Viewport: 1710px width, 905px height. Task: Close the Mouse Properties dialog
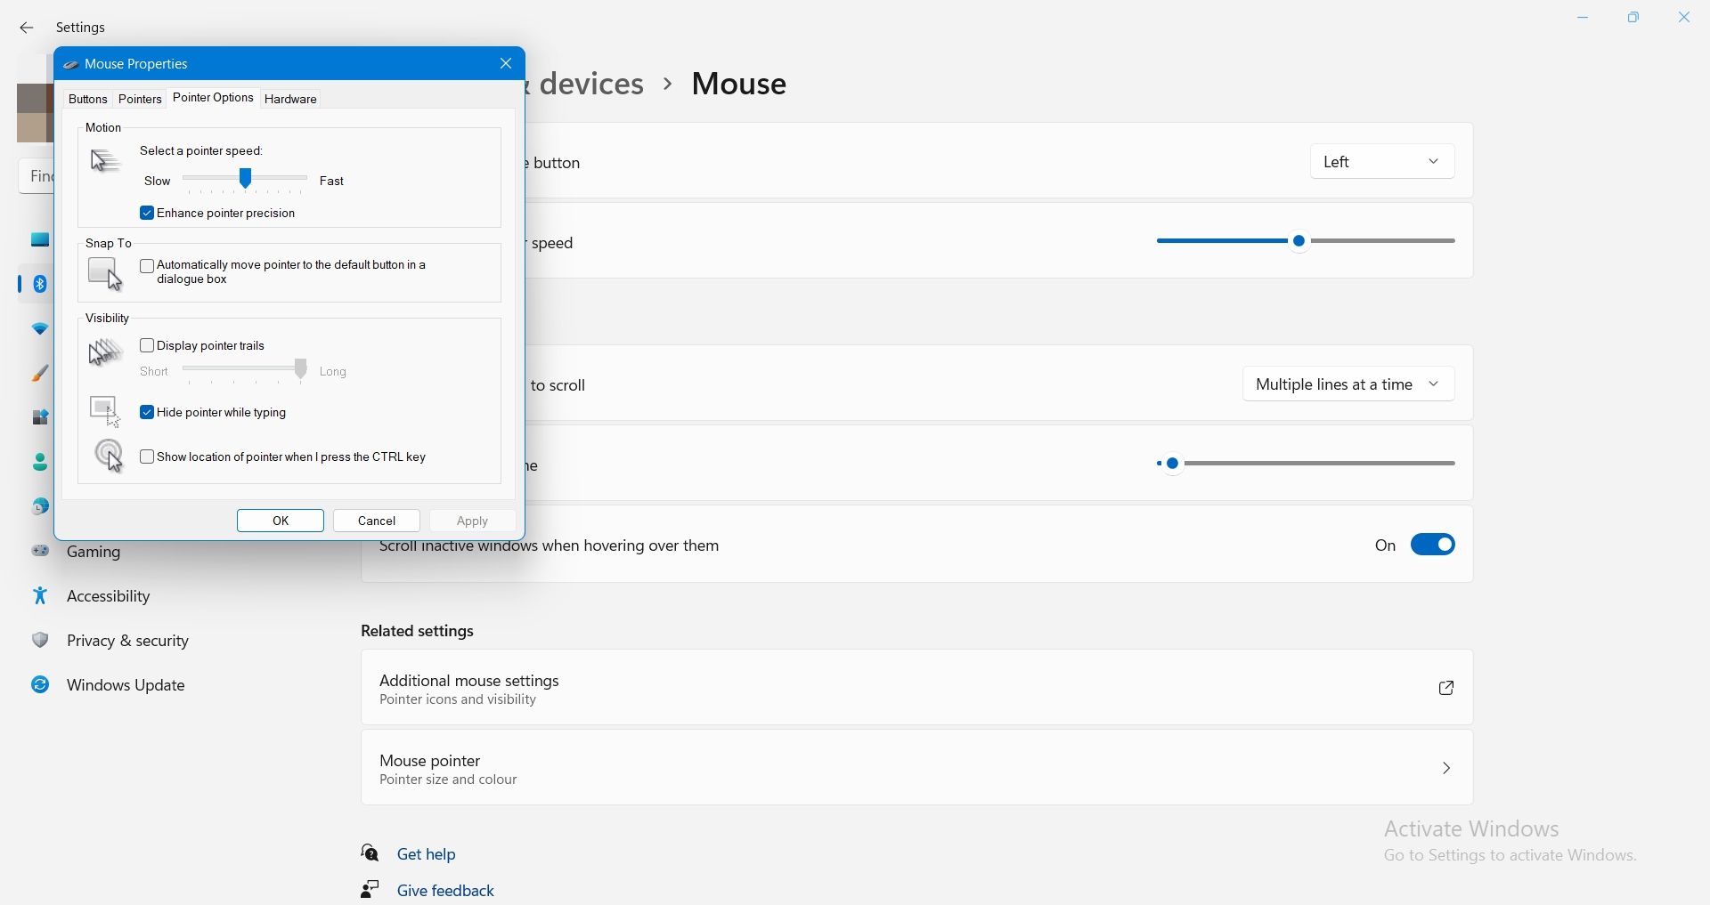pos(506,64)
